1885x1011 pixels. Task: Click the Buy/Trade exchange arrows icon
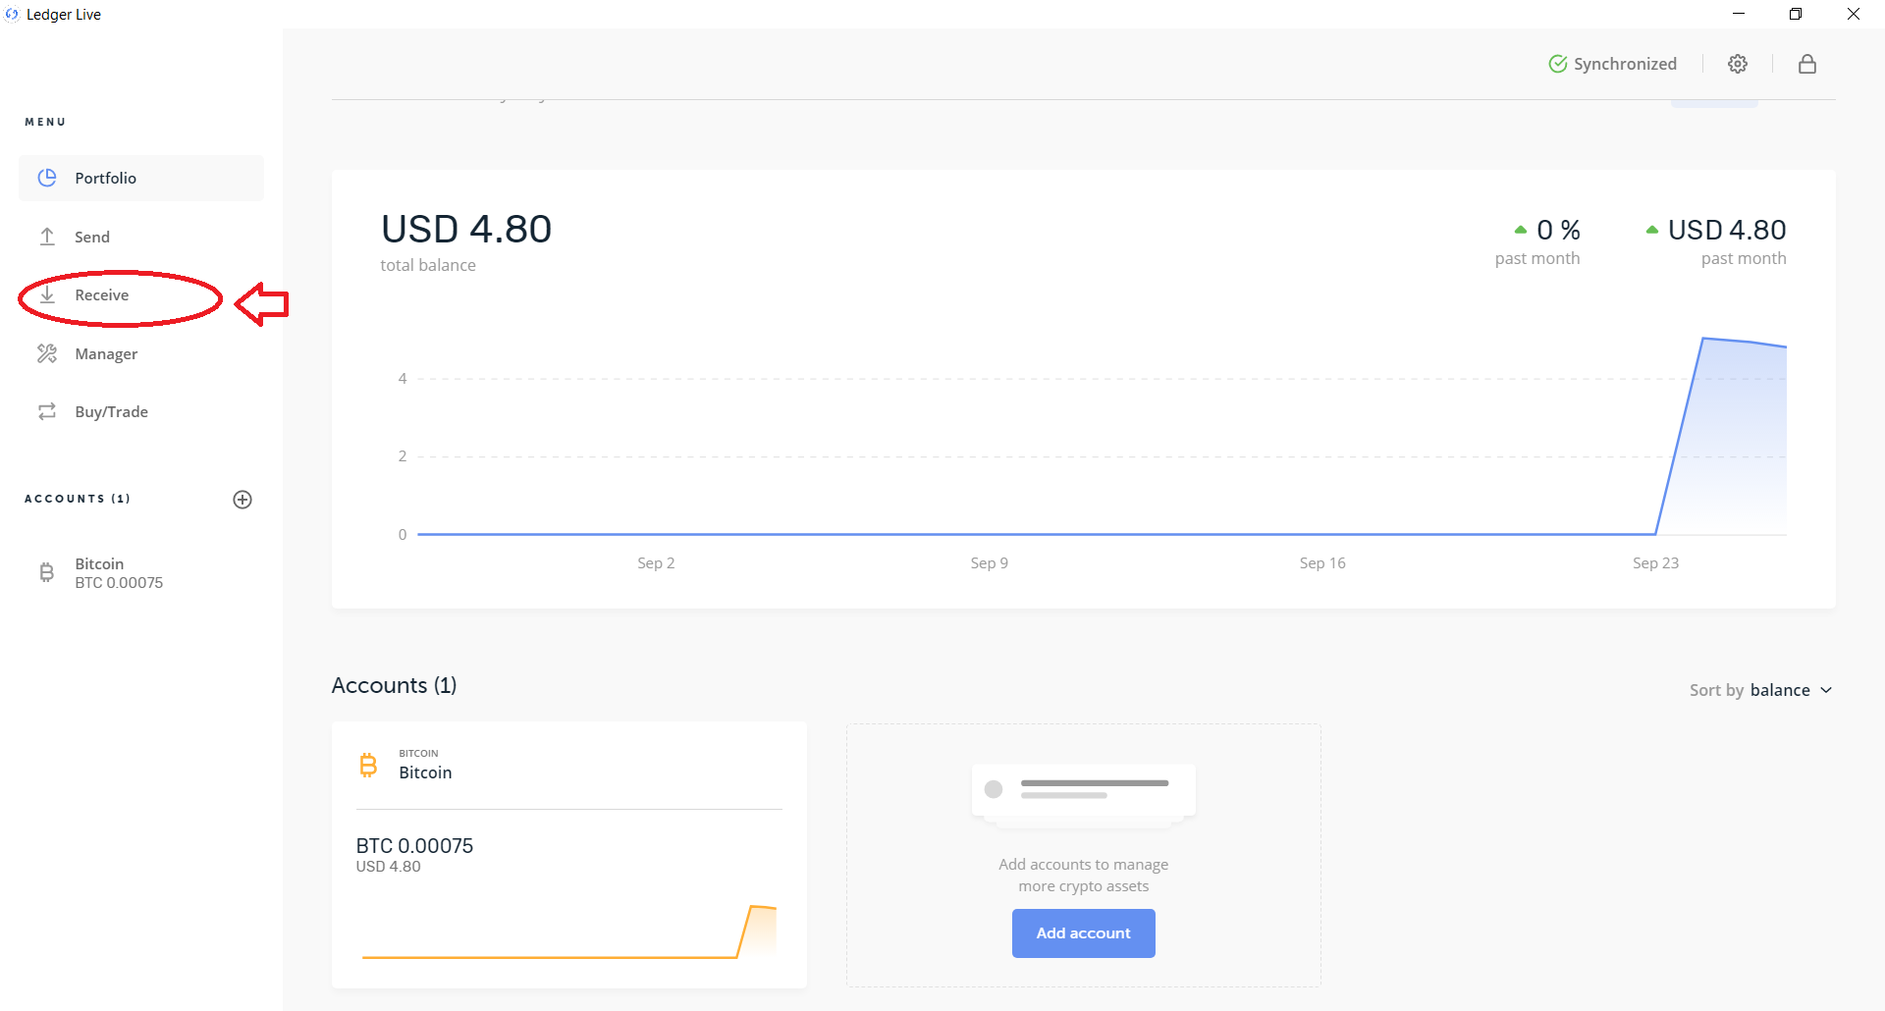click(x=47, y=411)
